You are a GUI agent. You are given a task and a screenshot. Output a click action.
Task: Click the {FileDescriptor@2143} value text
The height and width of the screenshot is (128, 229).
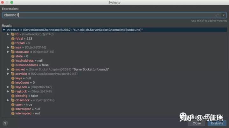38,34
